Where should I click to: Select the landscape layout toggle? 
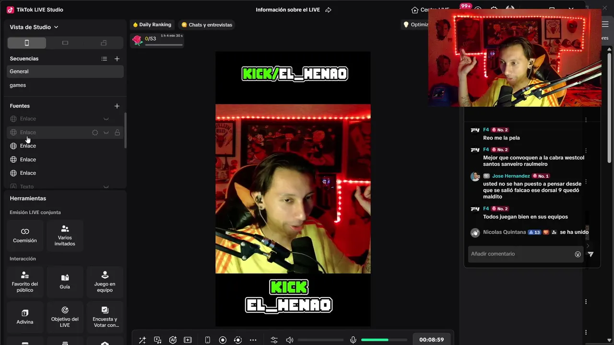point(65,43)
